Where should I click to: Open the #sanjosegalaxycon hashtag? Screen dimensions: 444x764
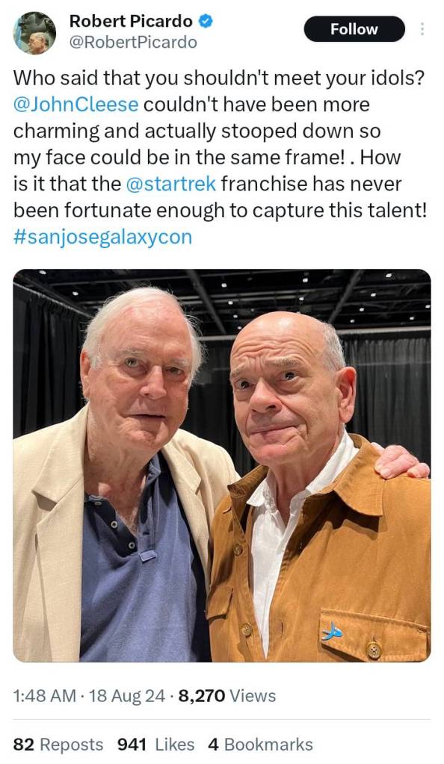[x=102, y=237]
